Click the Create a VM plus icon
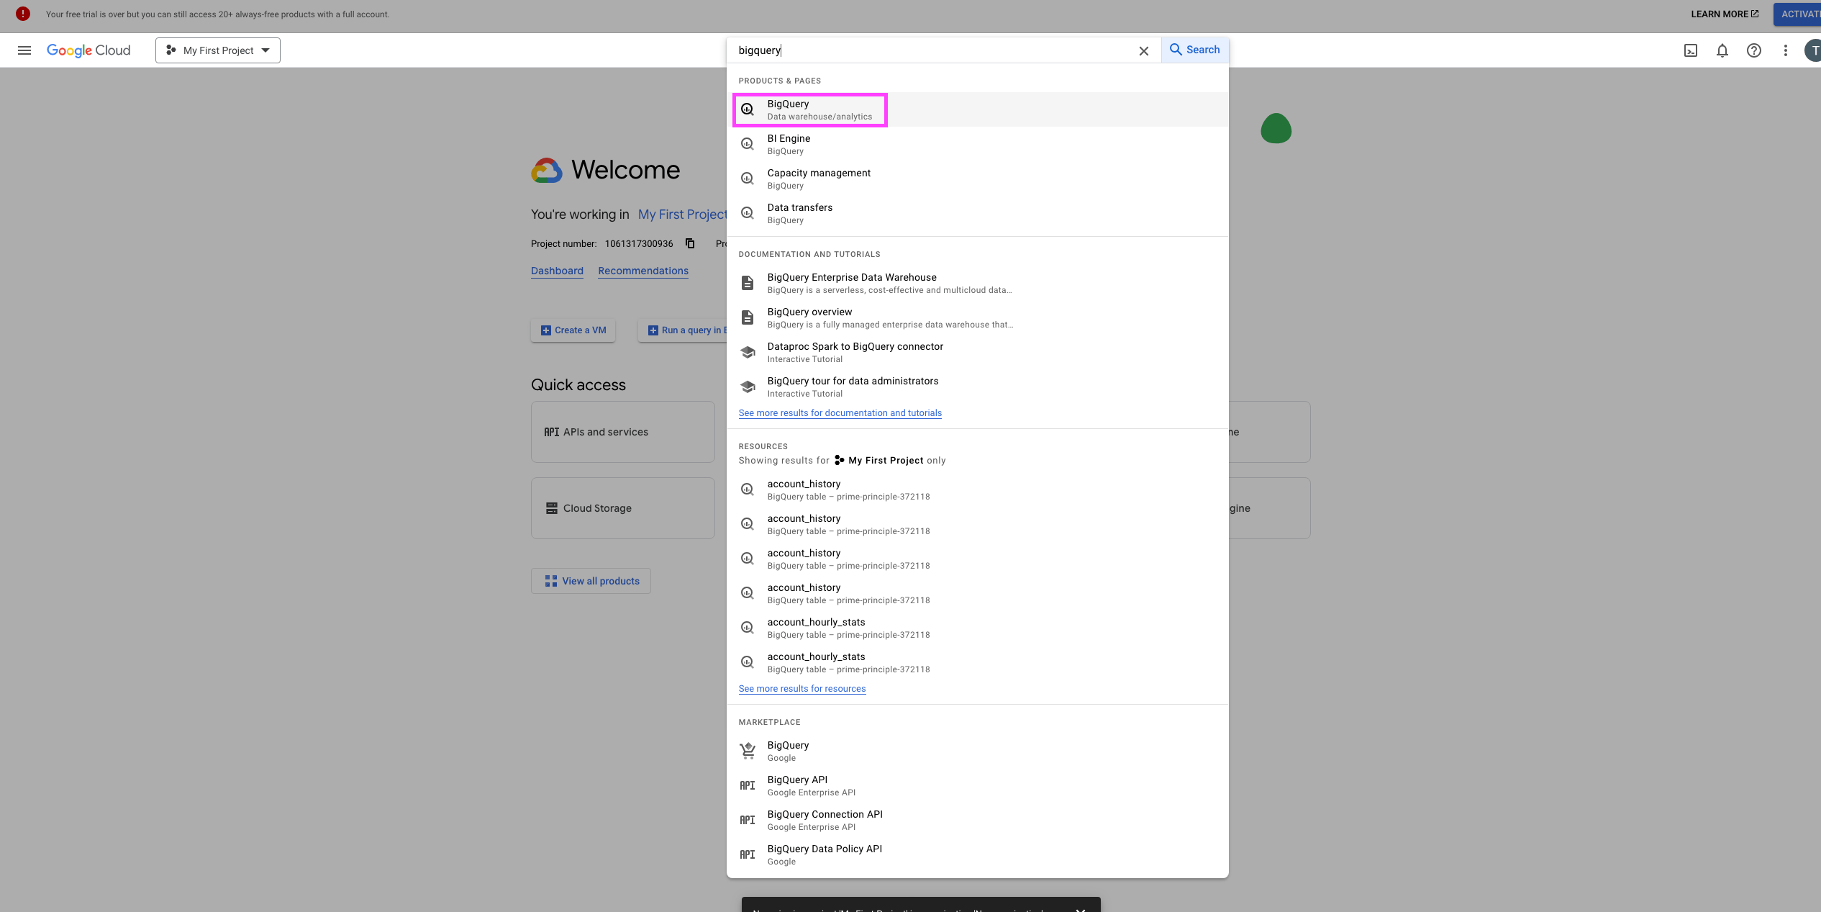The width and height of the screenshot is (1821, 912). point(546,330)
